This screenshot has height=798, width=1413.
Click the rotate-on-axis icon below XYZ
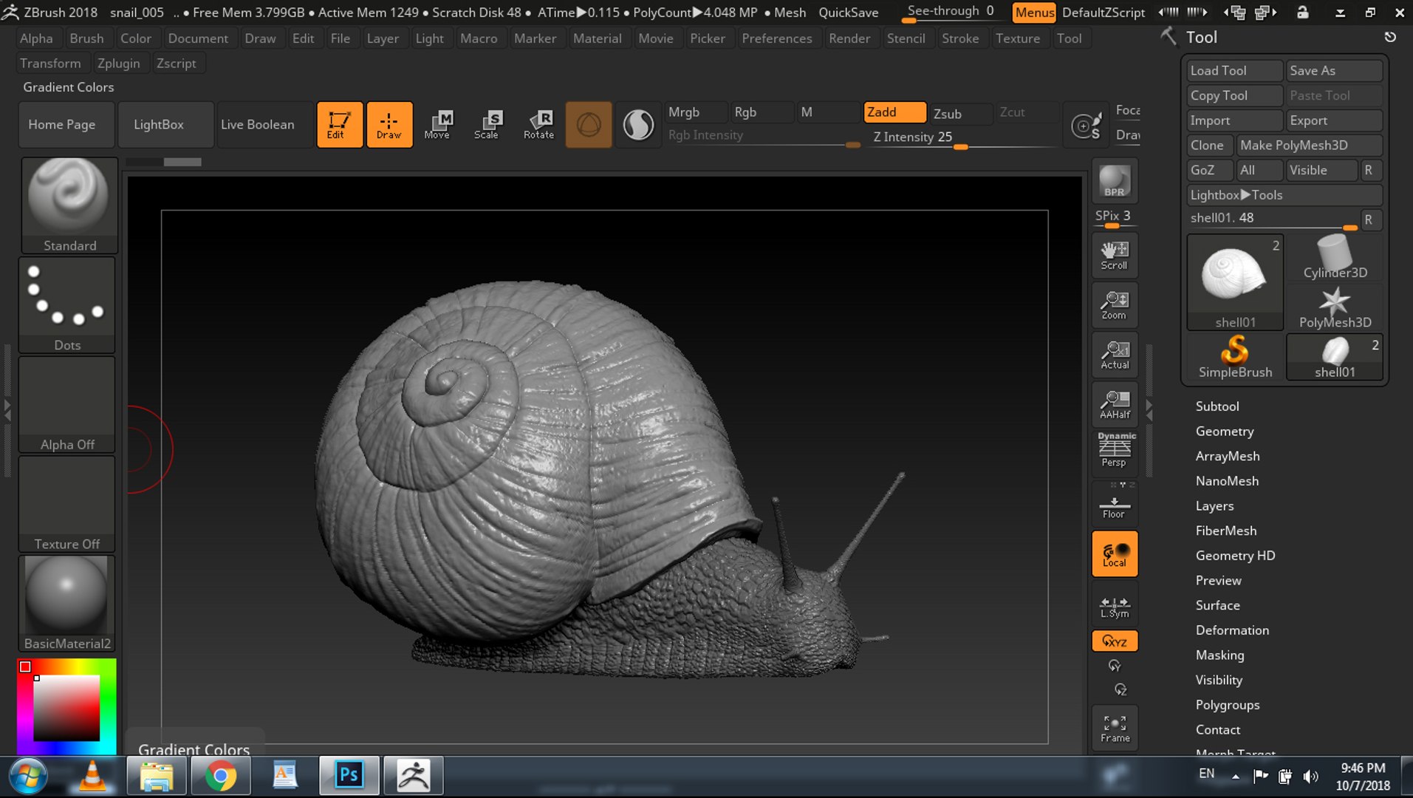pos(1115,666)
